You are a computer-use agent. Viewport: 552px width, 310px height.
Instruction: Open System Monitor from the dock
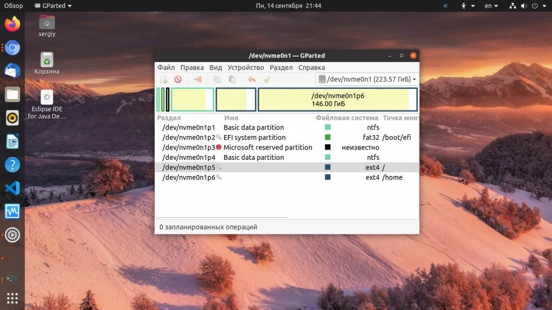pyautogui.click(x=12, y=212)
